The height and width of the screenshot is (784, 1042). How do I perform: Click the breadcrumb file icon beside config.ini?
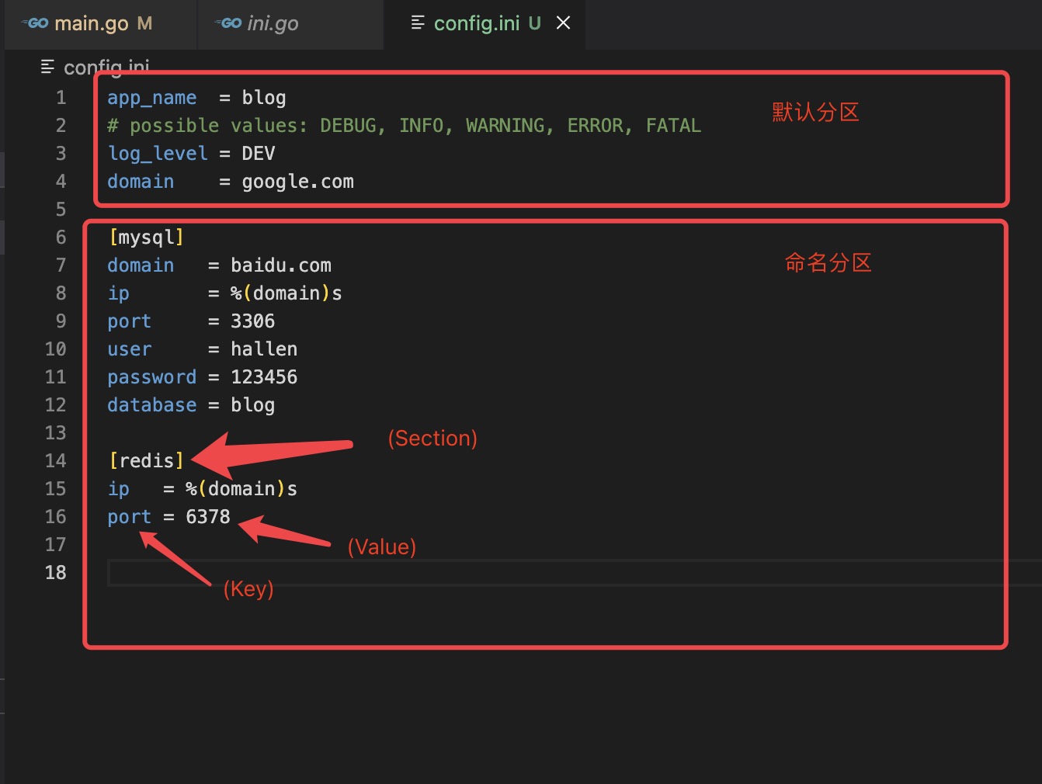point(48,68)
